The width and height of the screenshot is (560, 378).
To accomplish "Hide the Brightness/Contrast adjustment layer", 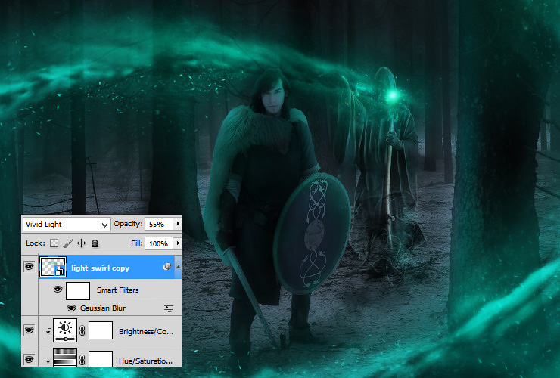I will (x=29, y=330).
